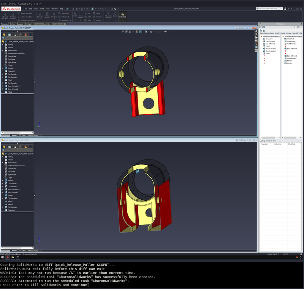The image size is (304, 289).
Task: Select the Hole Wizard tool
Action: [x=47, y=16]
